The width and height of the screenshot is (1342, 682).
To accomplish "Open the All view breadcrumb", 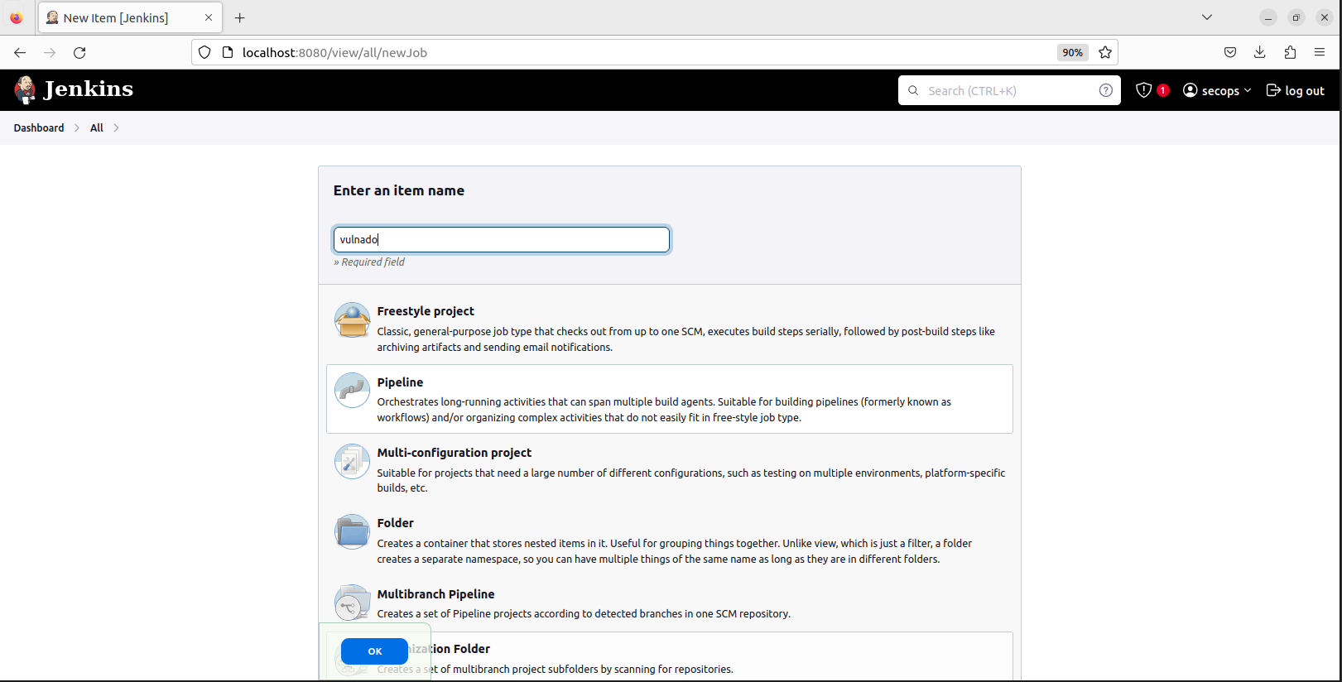I will pos(97,127).
